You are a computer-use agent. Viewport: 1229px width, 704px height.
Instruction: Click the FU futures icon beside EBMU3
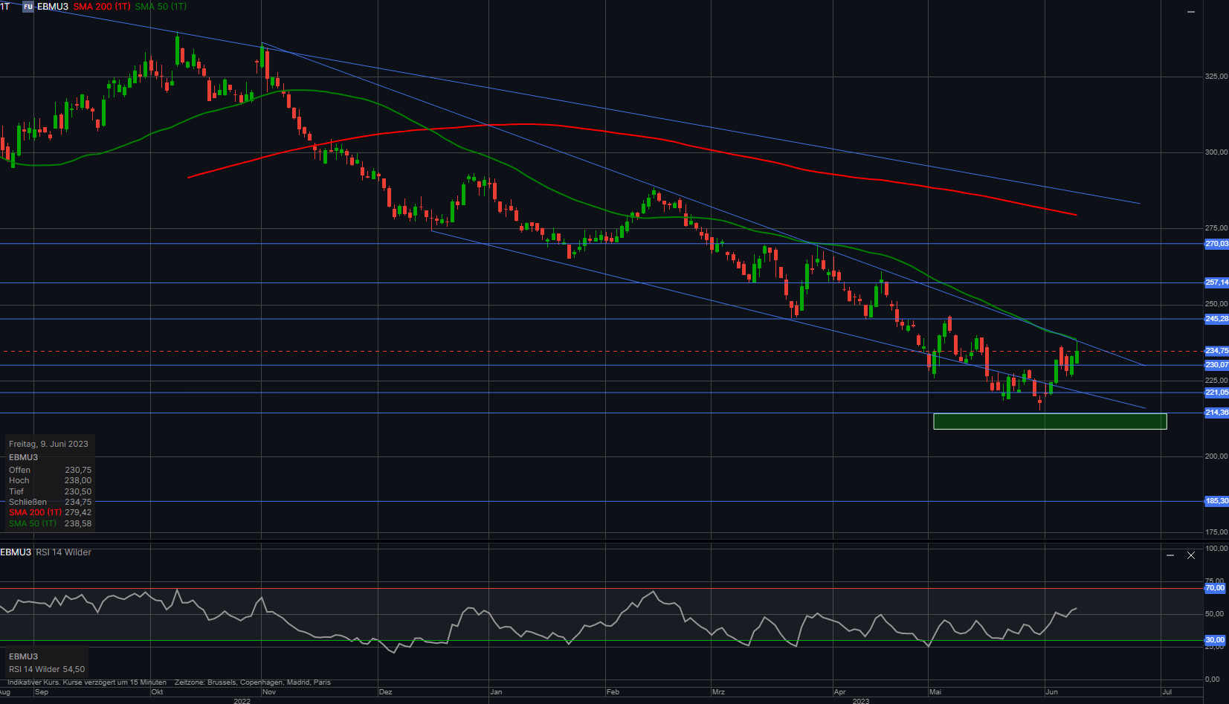[x=28, y=7]
